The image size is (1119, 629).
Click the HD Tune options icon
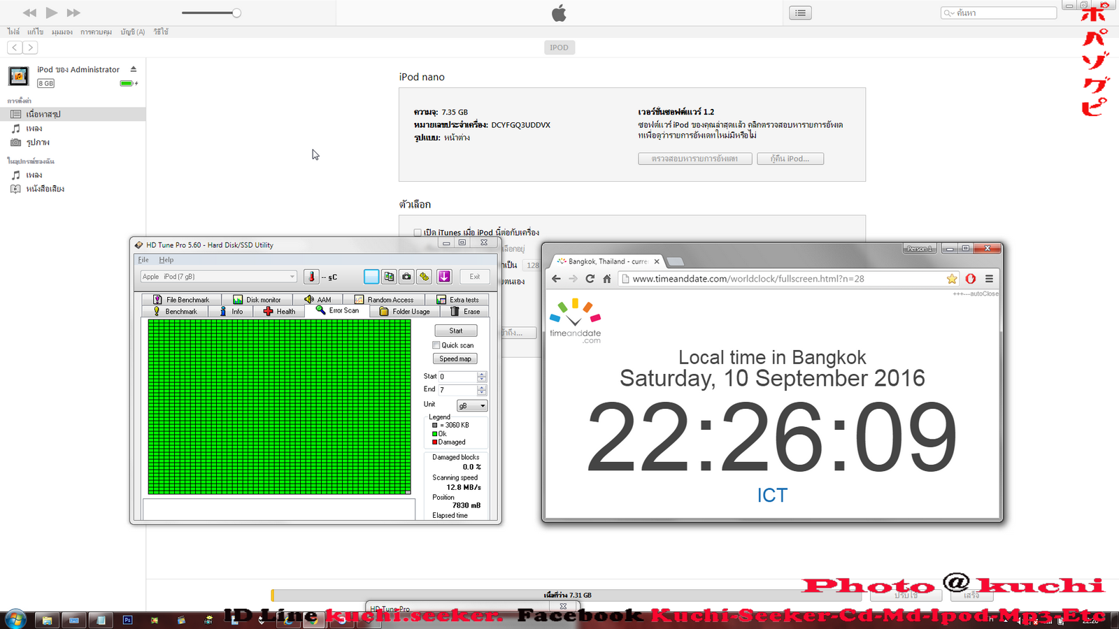click(x=425, y=277)
